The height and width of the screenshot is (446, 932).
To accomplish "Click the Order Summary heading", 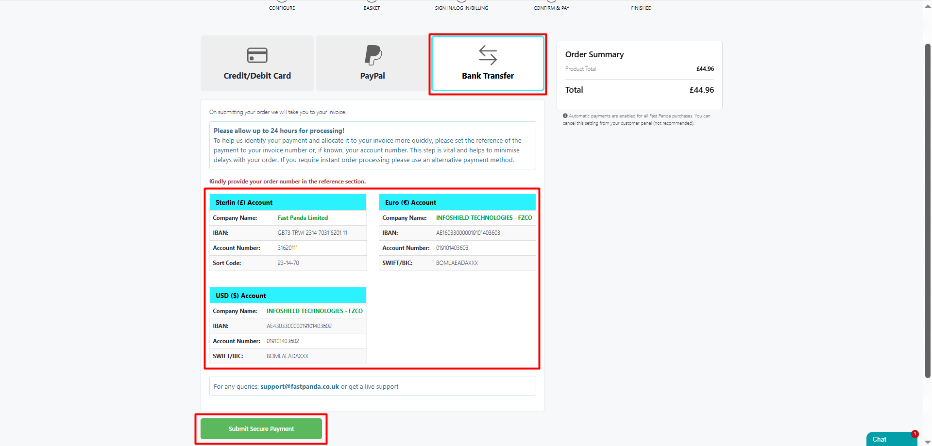I will [x=594, y=54].
